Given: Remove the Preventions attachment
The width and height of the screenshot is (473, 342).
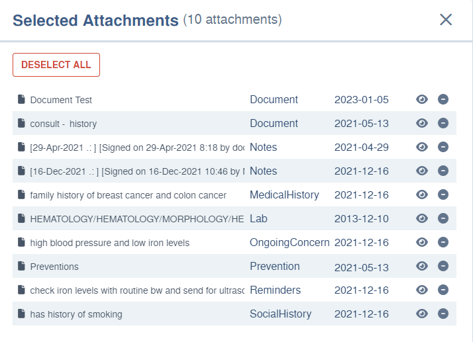Looking at the screenshot, I should tap(443, 266).
